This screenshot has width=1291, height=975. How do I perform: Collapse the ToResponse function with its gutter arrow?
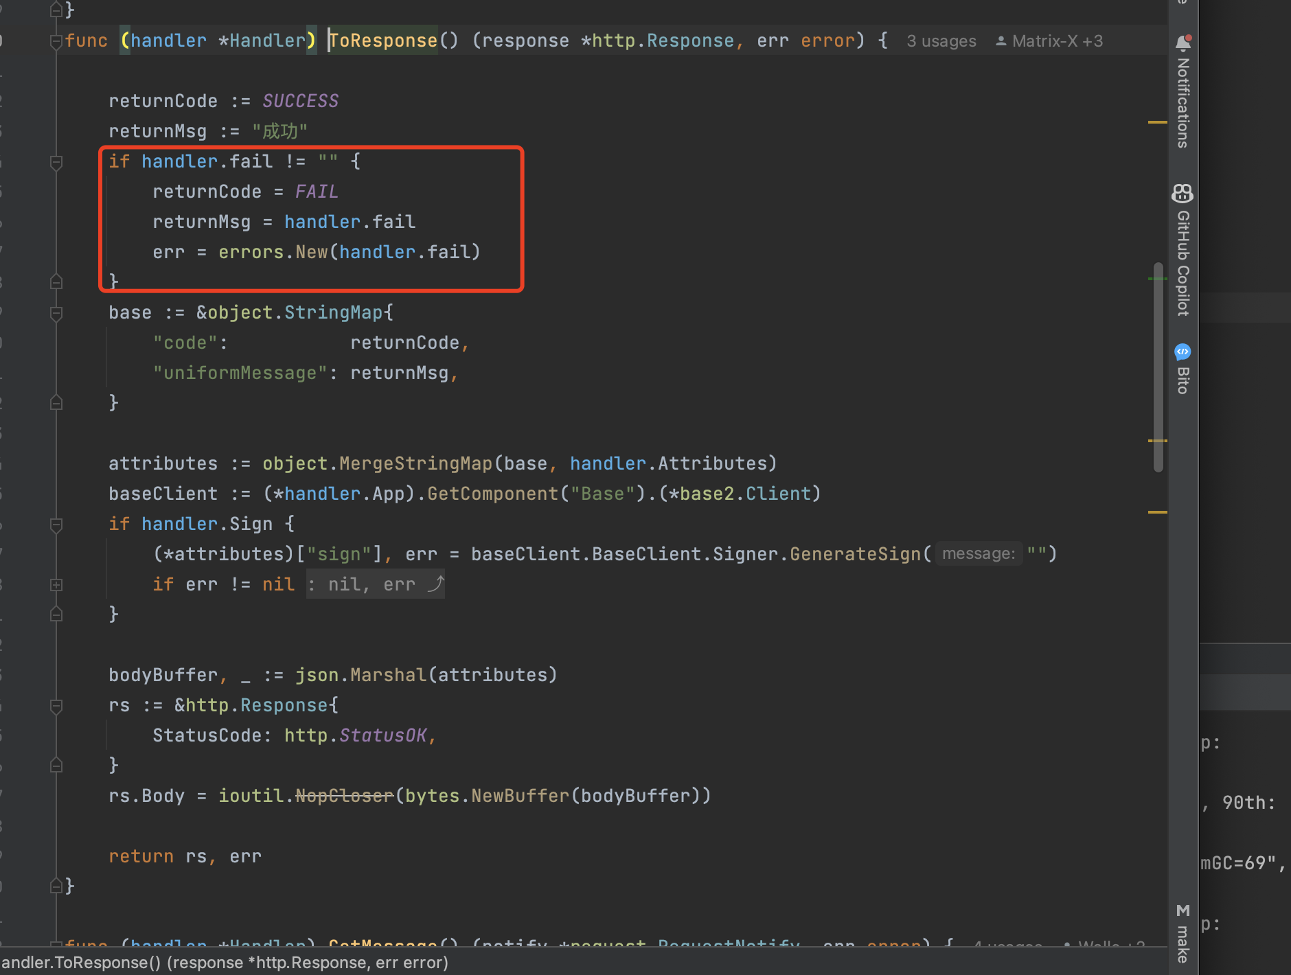pos(56,42)
